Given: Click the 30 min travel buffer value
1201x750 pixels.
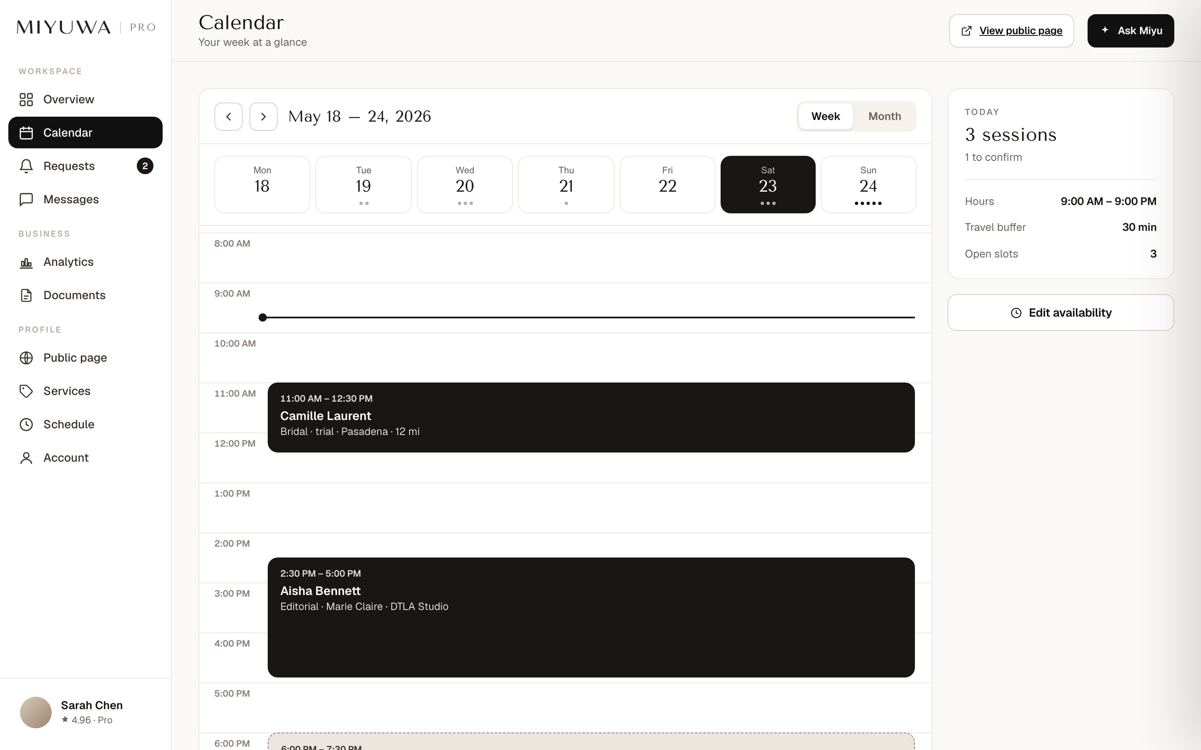Looking at the screenshot, I should [1139, 227].
